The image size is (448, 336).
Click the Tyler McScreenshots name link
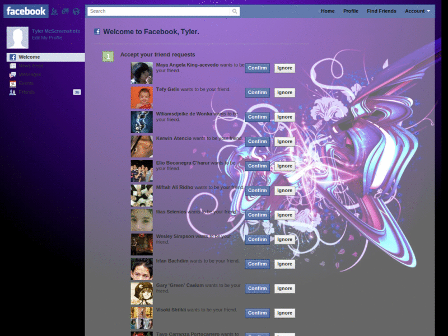click(56, 31)
